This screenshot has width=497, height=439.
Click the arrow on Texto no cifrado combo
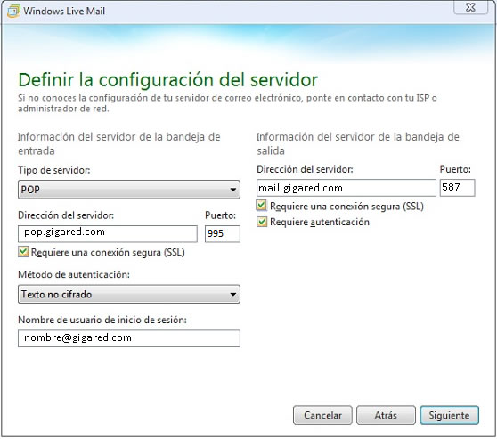click(x=233, y=295)
